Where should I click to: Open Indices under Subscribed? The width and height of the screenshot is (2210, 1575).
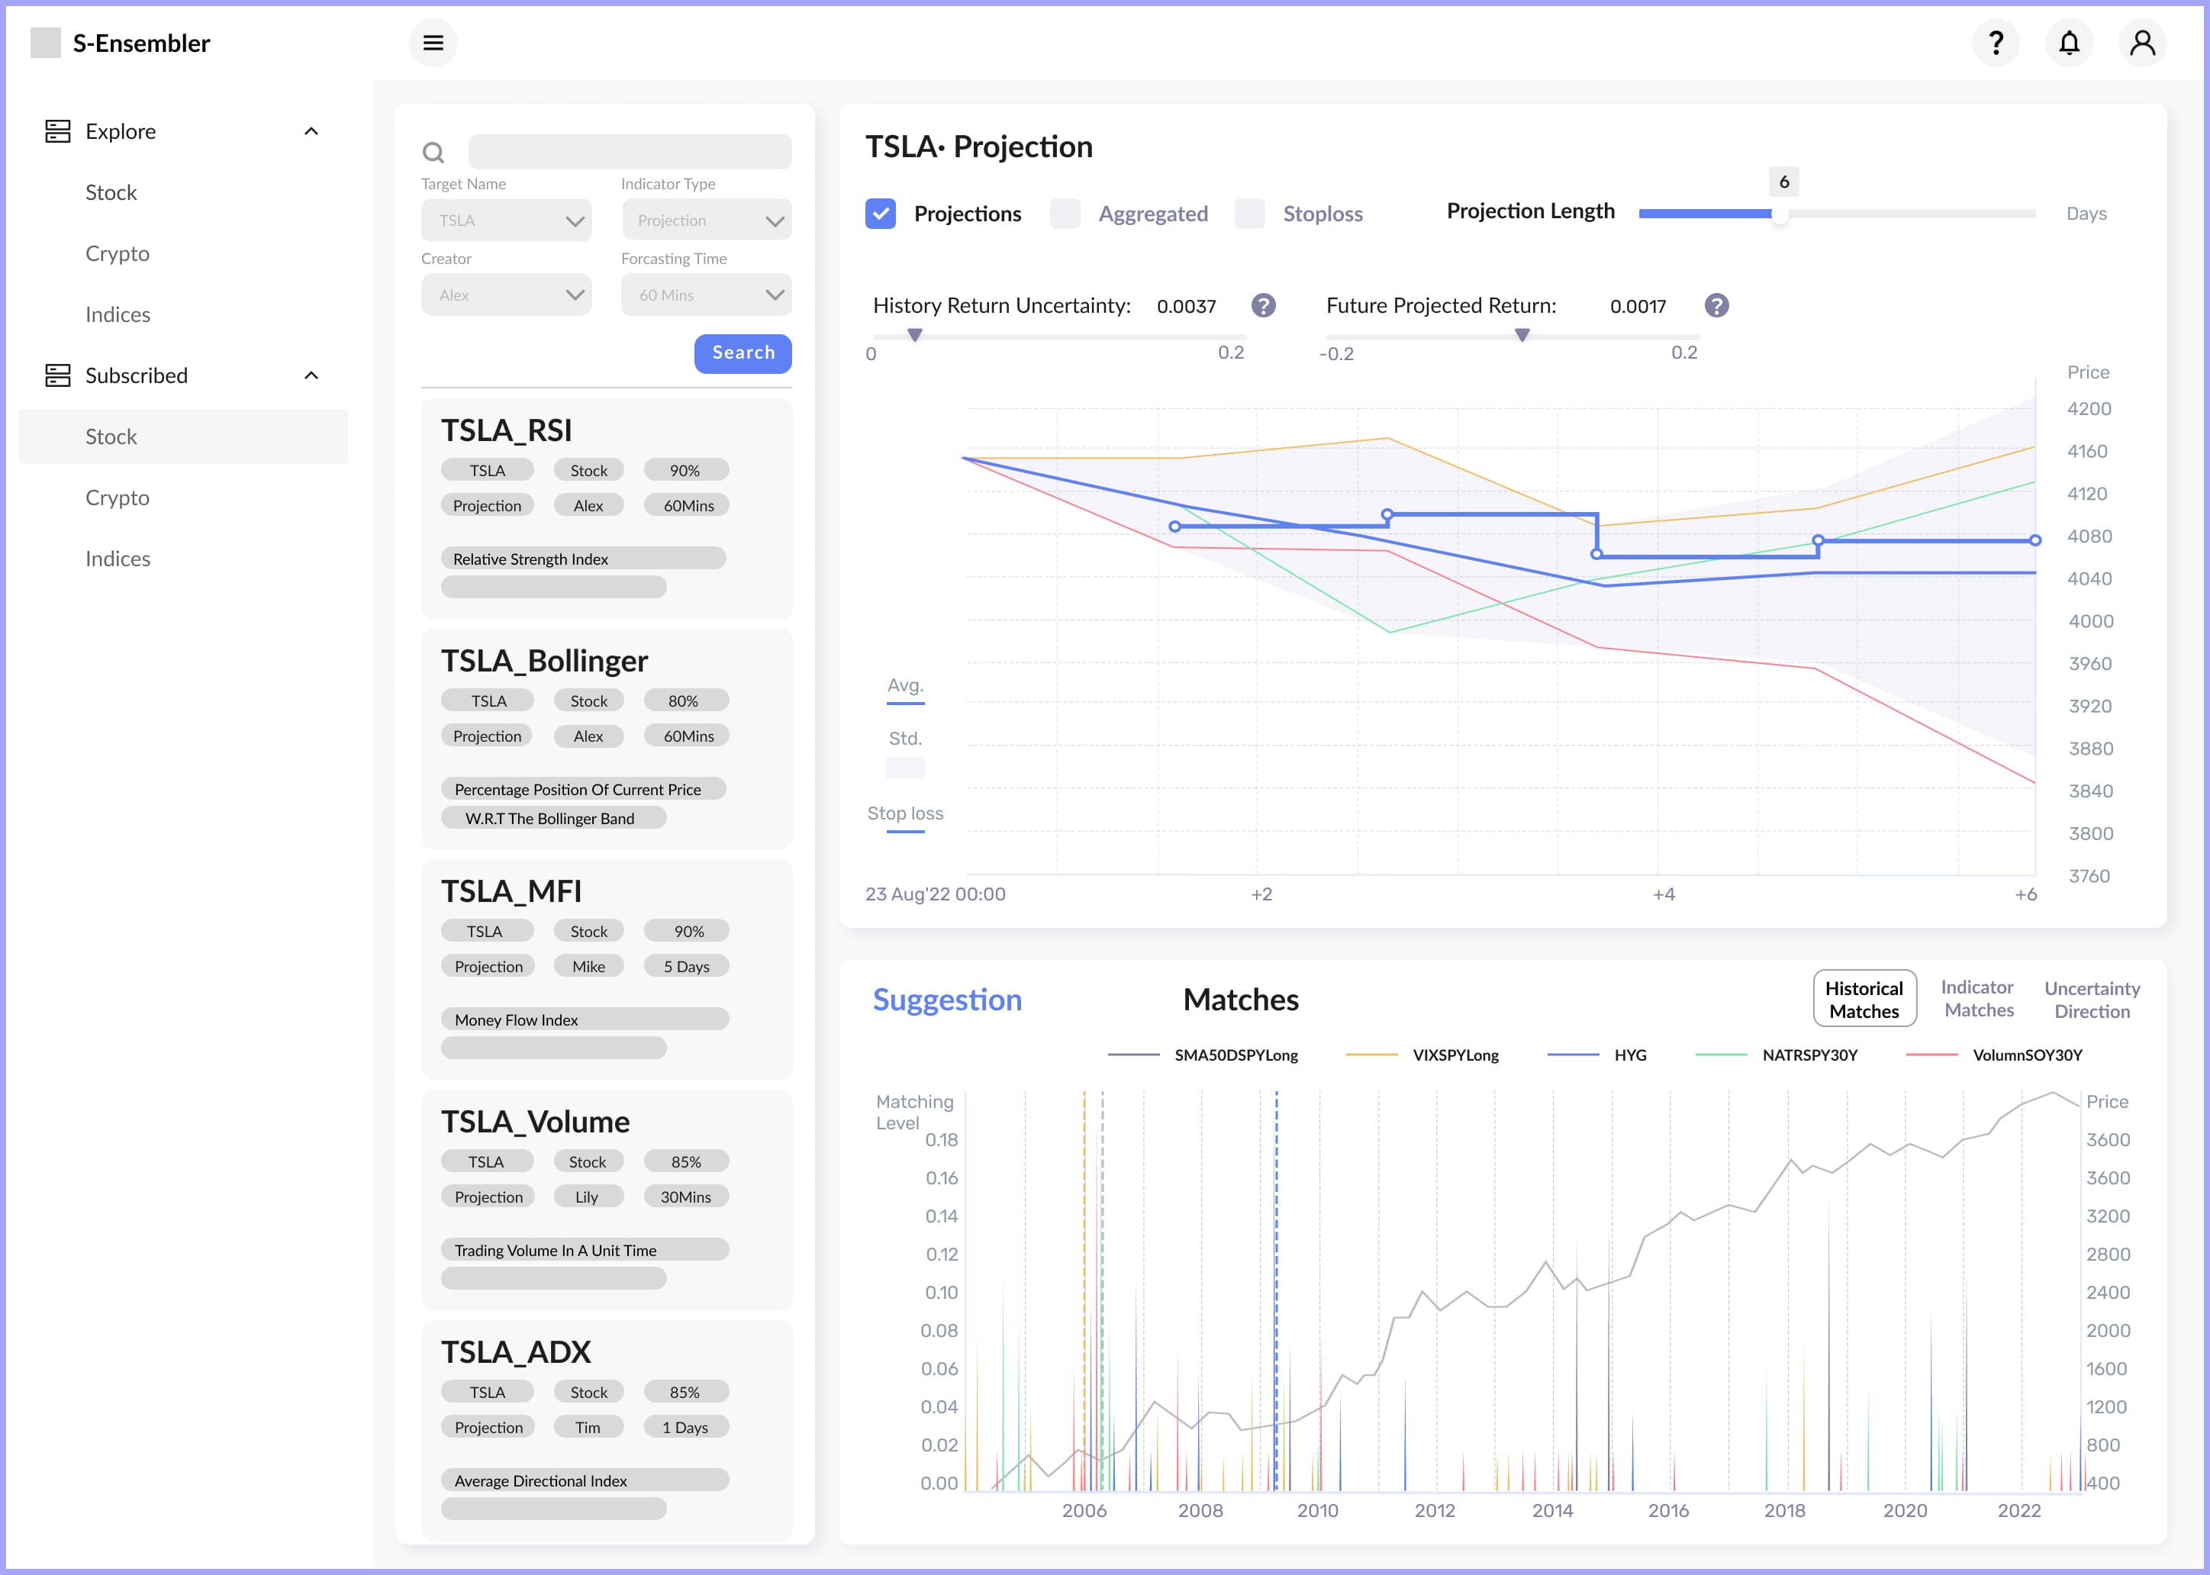(x=118, y=559)
